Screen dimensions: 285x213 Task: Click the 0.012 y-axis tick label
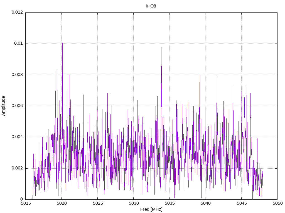pos(17,12)
